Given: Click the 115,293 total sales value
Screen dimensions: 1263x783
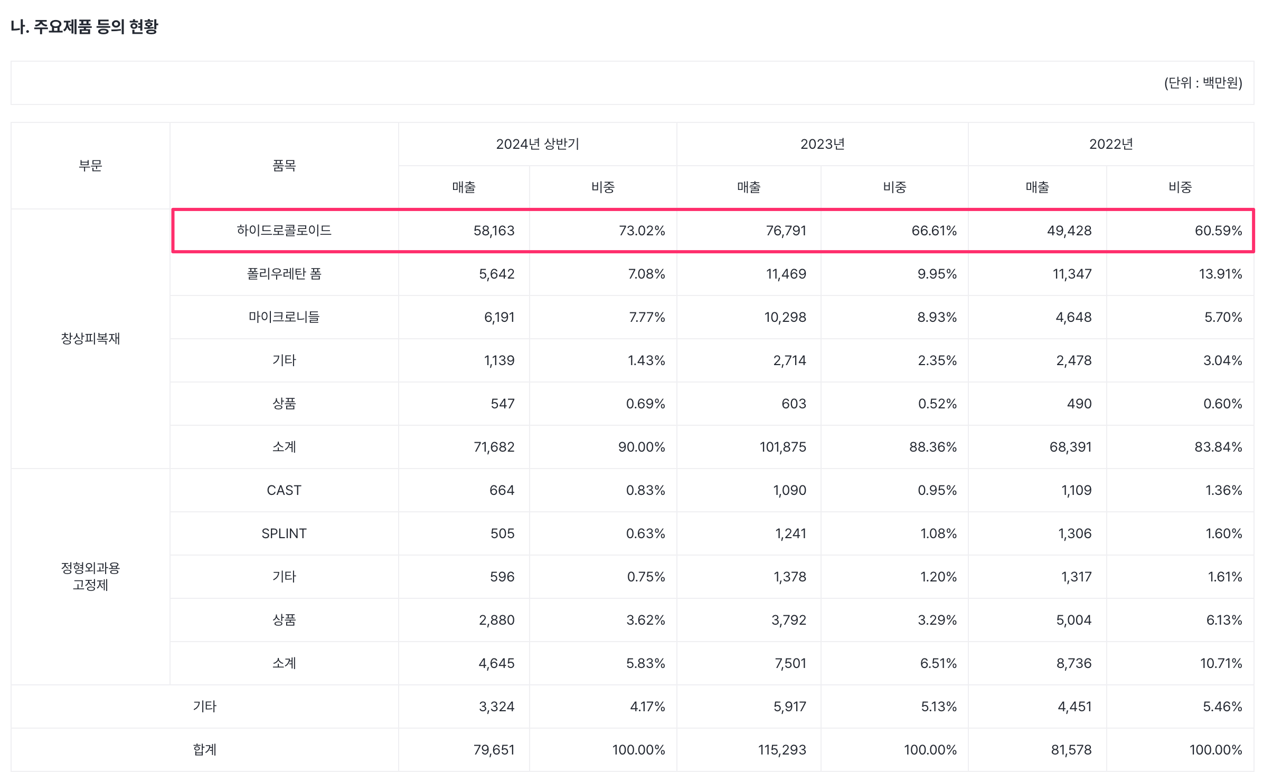Looking at the screenshot, I should (x=782, y=750).
